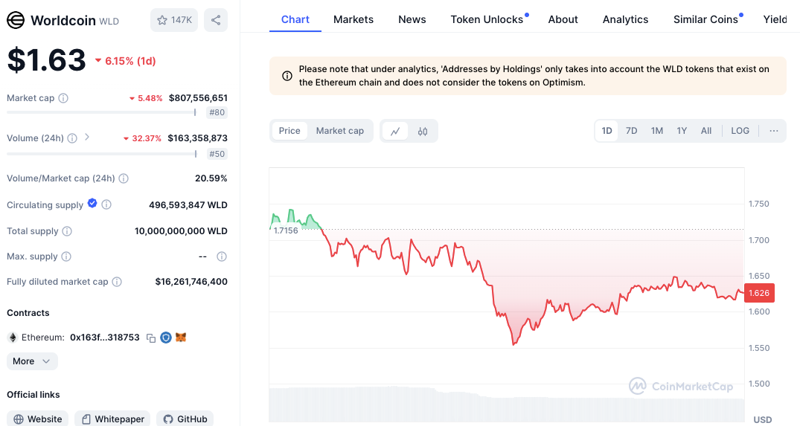Screen dimensions: 800x426
Task: Select the 7D time range
Action: 632,131
